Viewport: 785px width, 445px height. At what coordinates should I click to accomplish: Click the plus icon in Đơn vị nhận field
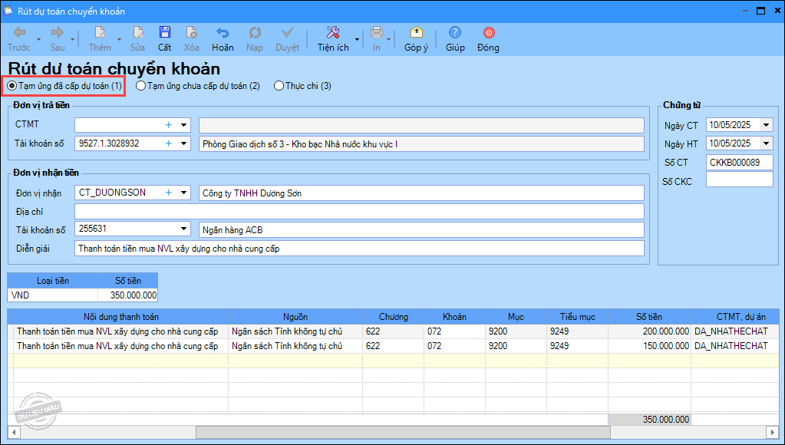[168, 193]
